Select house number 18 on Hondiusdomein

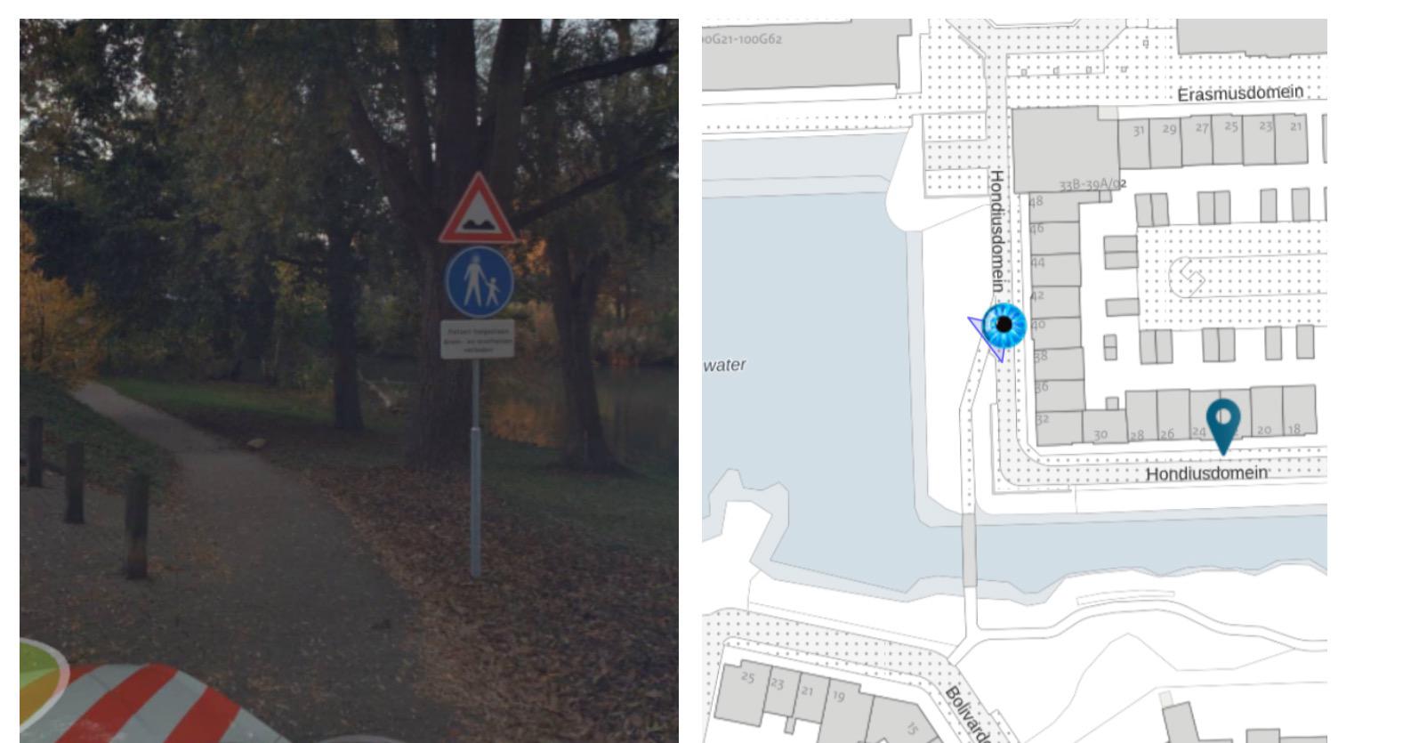[1294, 429]
